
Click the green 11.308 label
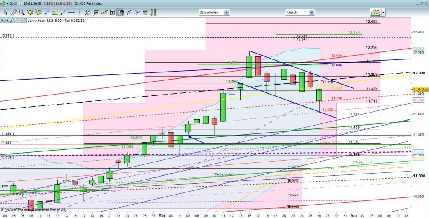127,147
